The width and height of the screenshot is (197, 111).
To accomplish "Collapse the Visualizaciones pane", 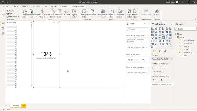I will [172, 24].
